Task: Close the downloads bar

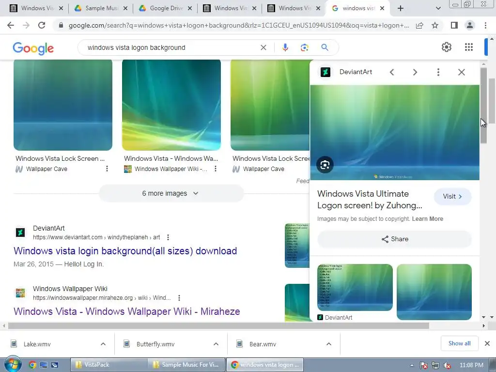Action: point(487,343)
